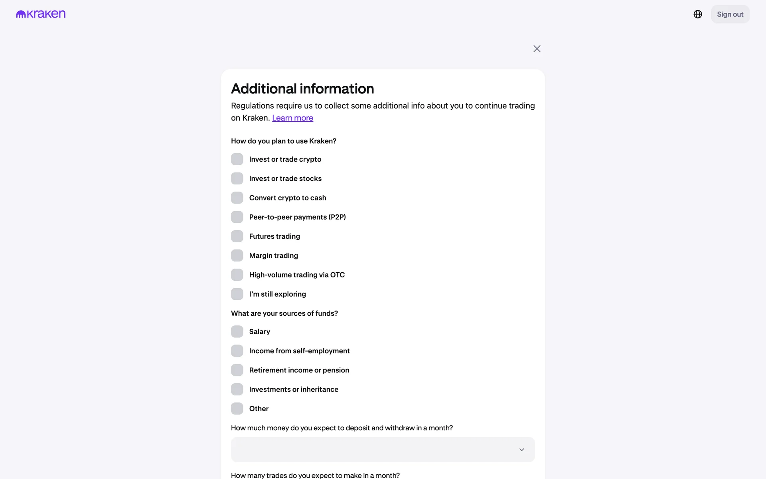Click the Sign out button
The width and height of the screenshot is (766, 479).
coord(730,14)
